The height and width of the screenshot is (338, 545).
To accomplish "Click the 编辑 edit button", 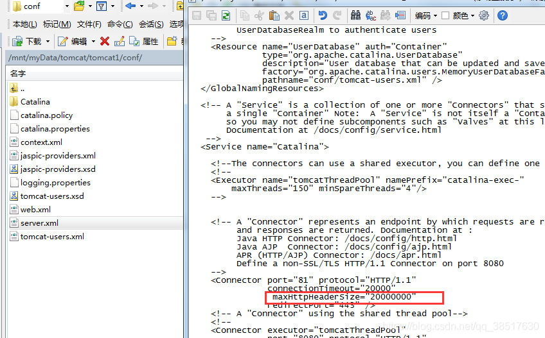I will click(73, 41).
